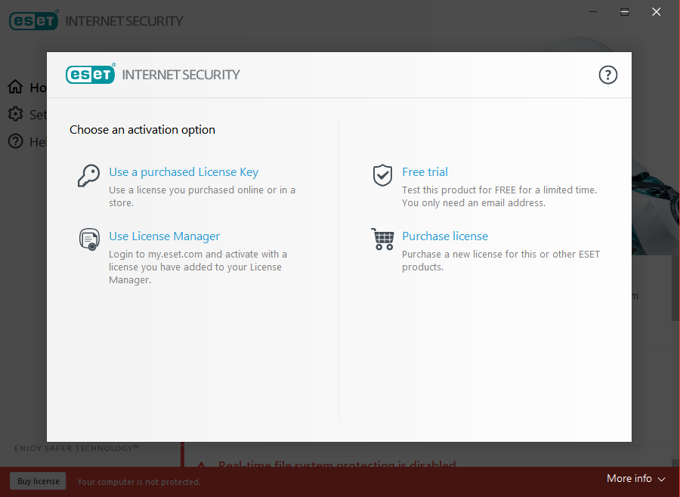Viewport: 680px width, 497px height.
Task: Click 'Your computer is not protected.' status text
Action: click(x=139, y=482)
